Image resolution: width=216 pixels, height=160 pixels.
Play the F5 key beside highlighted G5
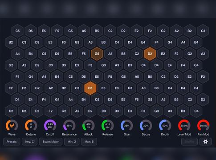pyautogui.click(x=84, y=54)
